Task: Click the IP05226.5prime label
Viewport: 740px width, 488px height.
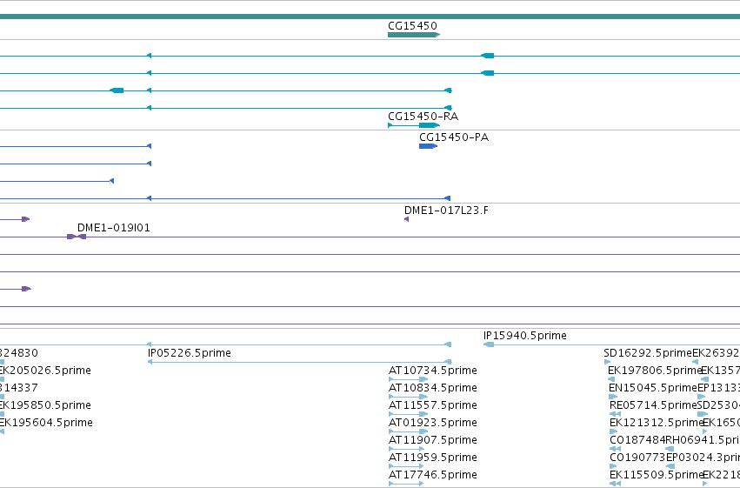Action: (190, 353)
